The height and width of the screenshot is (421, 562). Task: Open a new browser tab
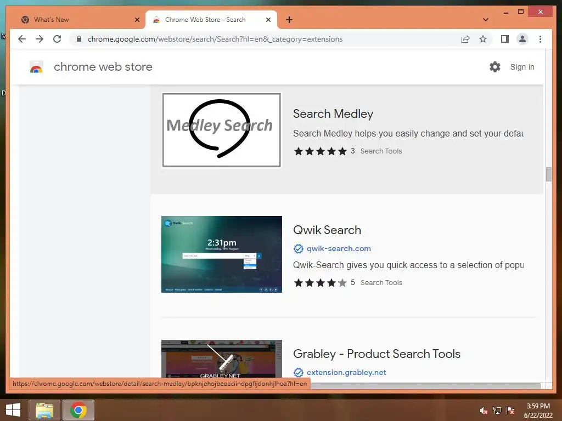(x=289, y=20)
